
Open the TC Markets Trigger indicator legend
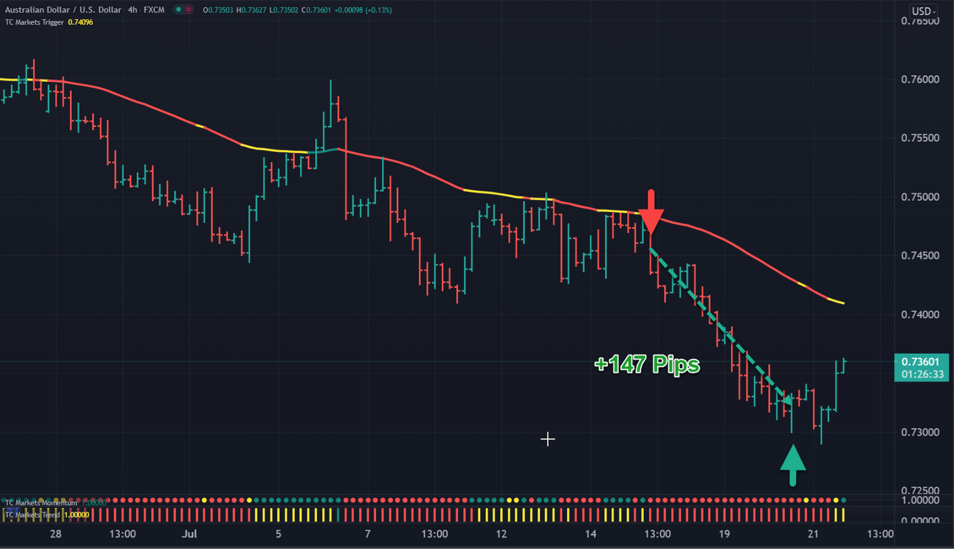pos(34,22)
